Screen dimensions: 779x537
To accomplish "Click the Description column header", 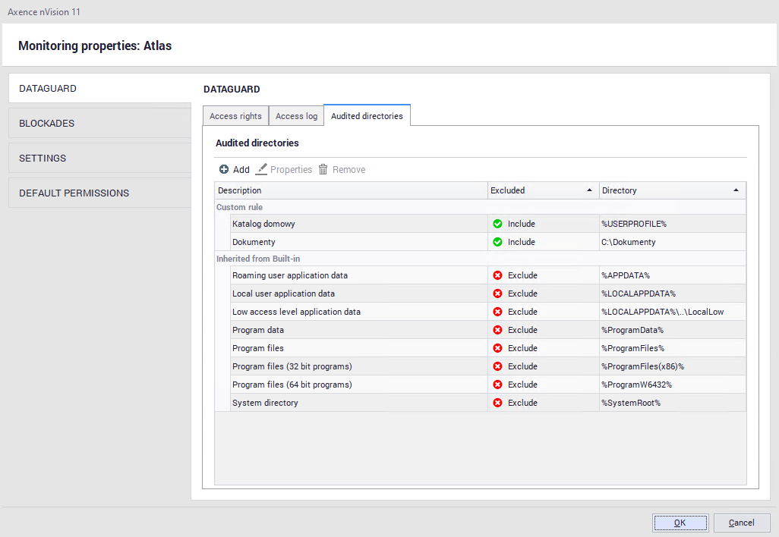I will point(350,190).
